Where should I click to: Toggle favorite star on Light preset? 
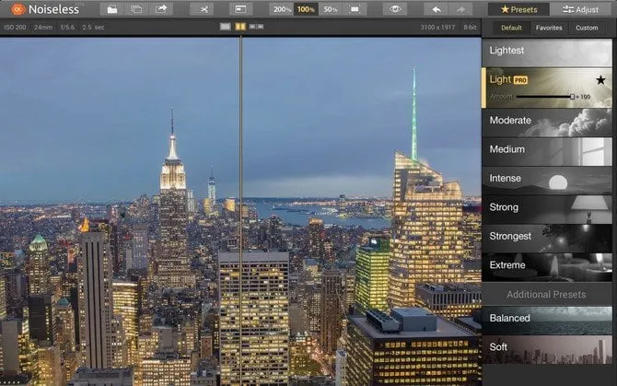pyautogui.click(x=600, y=80)
